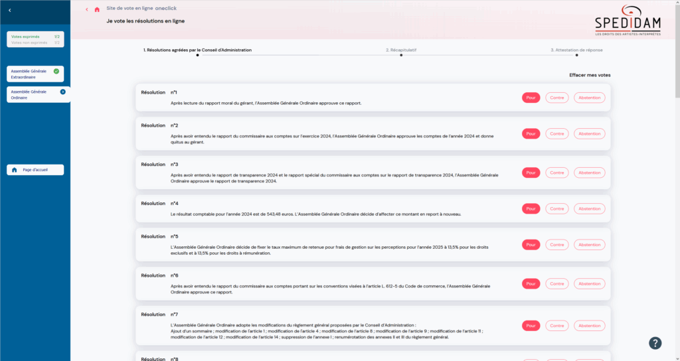Click arrow icon on Assemblée Générale Ordinaire

click(63, 92)
